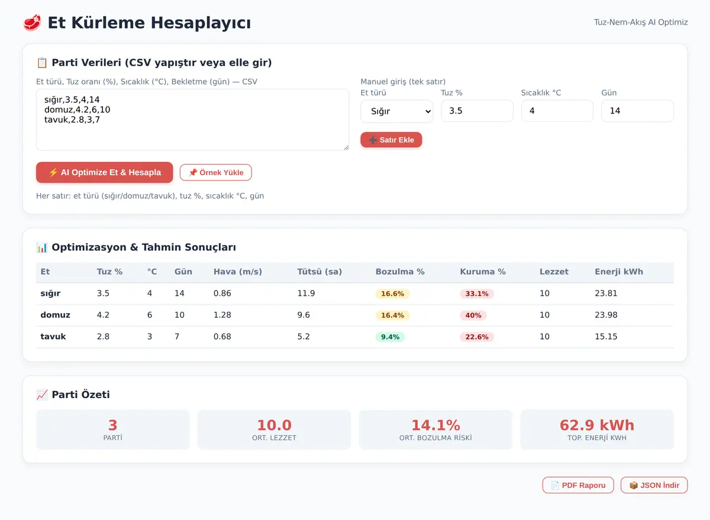Image resolution: width=710 pixels, height=520 pixels.
Task: Click the meat emoji logo icon
Action: [x=32, y=23]
